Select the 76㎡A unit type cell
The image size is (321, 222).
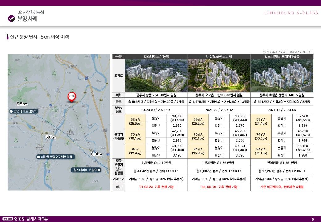(198, 136)
